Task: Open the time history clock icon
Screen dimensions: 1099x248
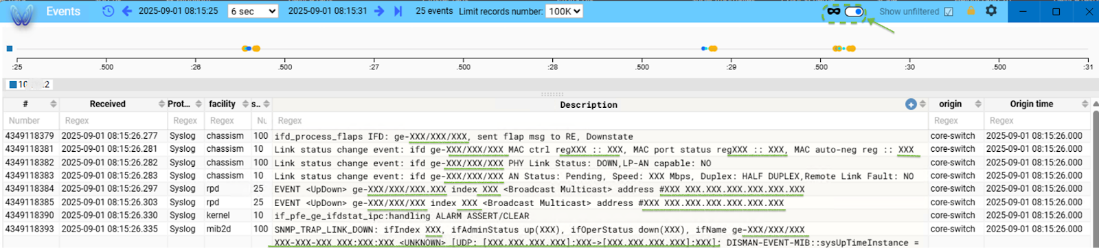Action: [108, 11]
